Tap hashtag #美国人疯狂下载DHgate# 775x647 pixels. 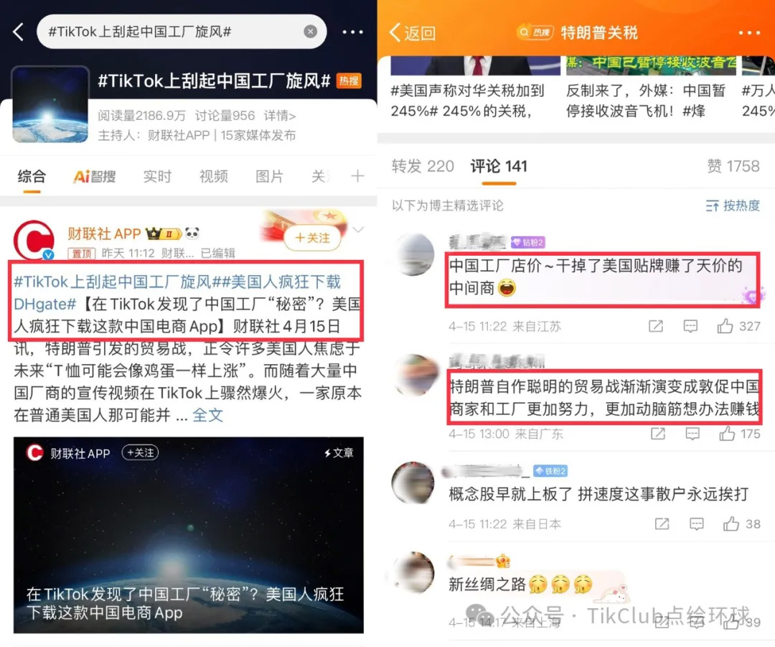tap(177, 293)
